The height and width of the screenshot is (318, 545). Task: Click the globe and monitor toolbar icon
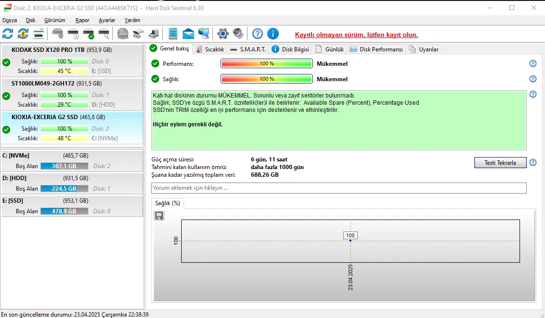click(x=204, y=34)
